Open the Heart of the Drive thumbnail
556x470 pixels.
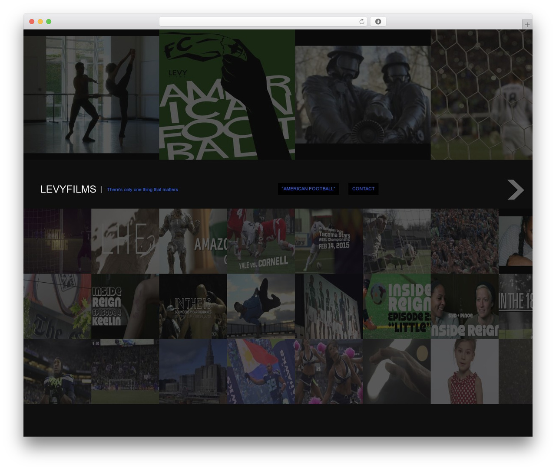[x=57, y=241]
